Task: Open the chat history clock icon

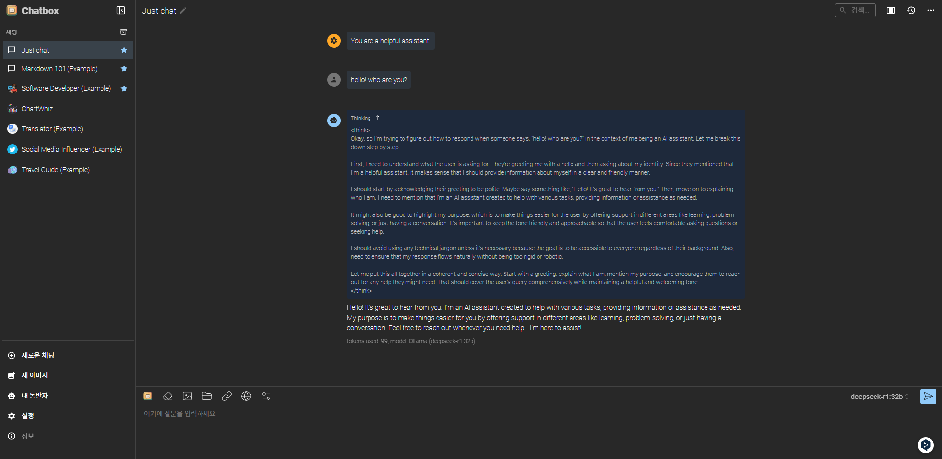Action: [x=911, y=10]
